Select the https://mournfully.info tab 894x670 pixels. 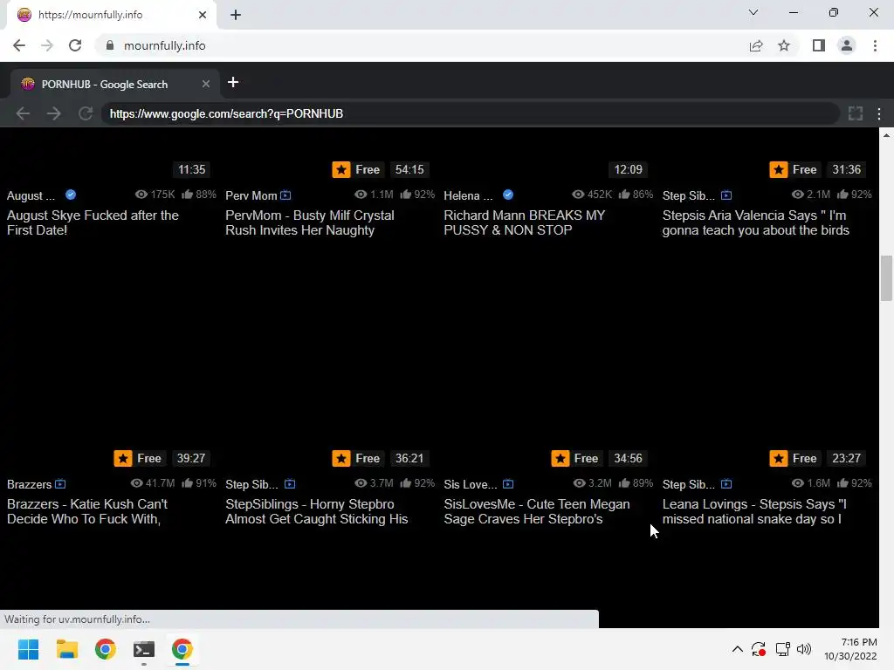pyautogui.click(x=111, y=15)
